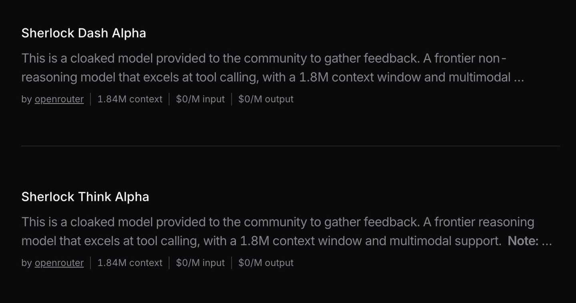This screenshot has width=576, height=303.
Task: Expand the ellipsis after Note in Sherlock Think Alpha
Action: 547,241
